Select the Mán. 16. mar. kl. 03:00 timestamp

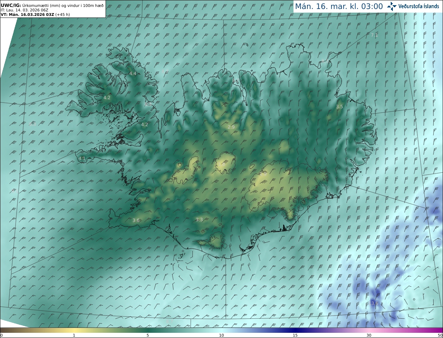(x=339, y=7)
